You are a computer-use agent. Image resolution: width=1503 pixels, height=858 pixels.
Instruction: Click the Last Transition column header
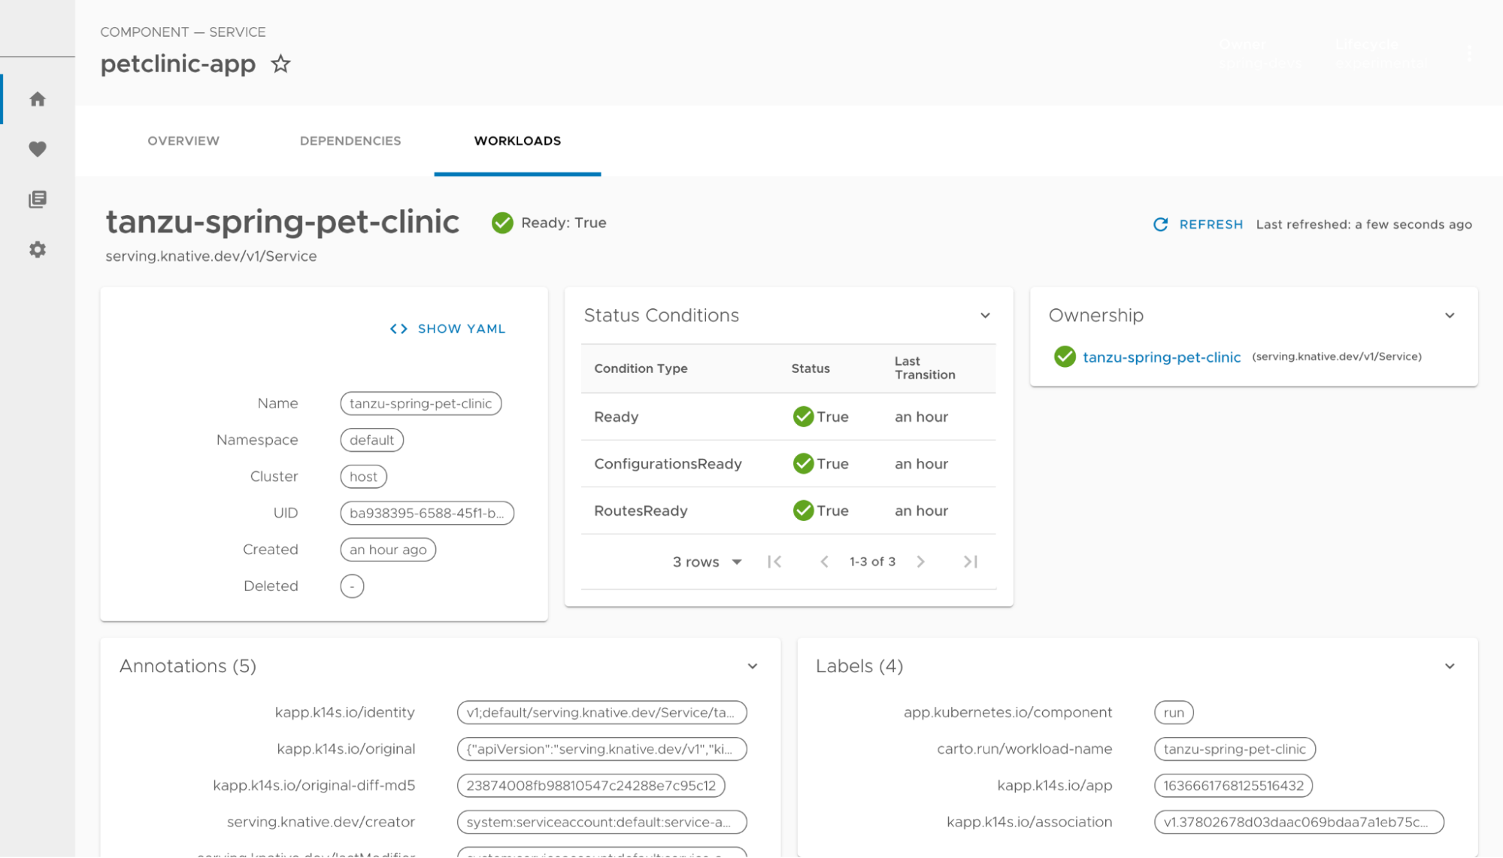tap(925, 368)
